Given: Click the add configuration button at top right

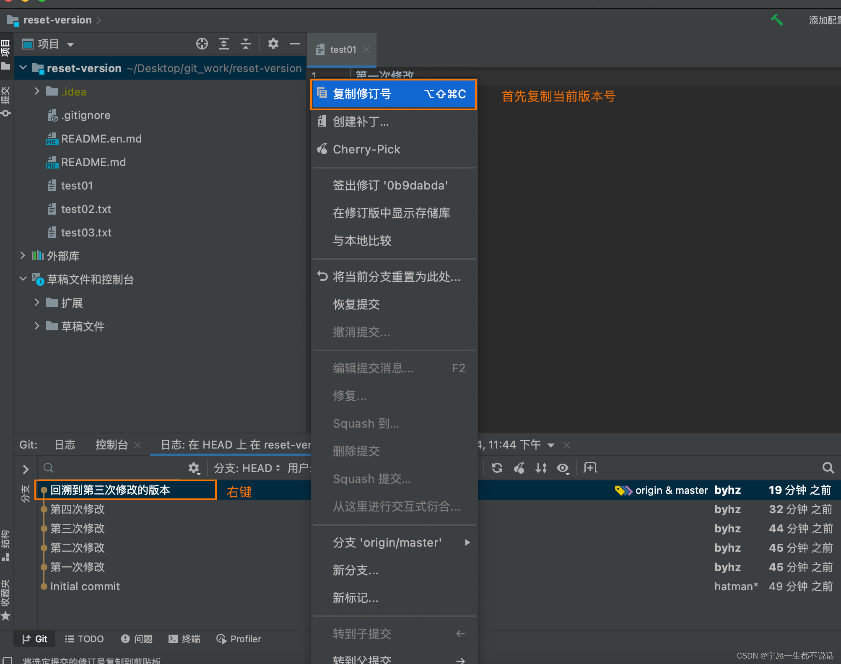Looking at the screenshot, I should pos(824,20).
